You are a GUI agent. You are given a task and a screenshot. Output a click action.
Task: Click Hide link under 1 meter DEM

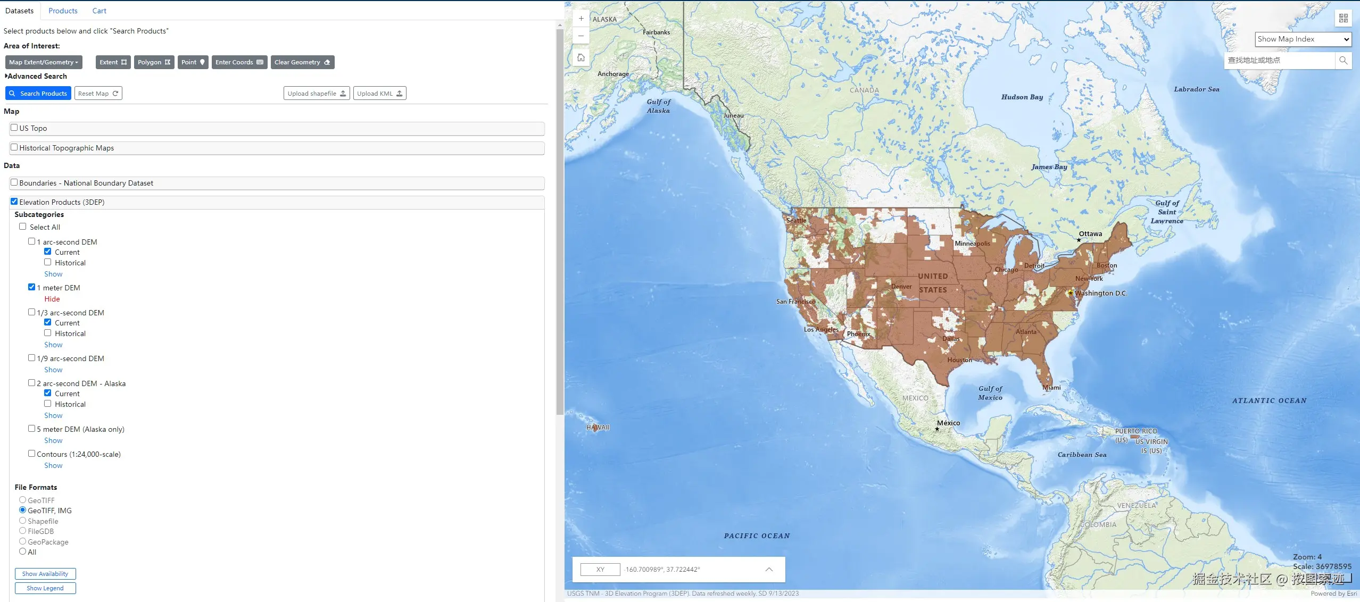click(52, 299)
